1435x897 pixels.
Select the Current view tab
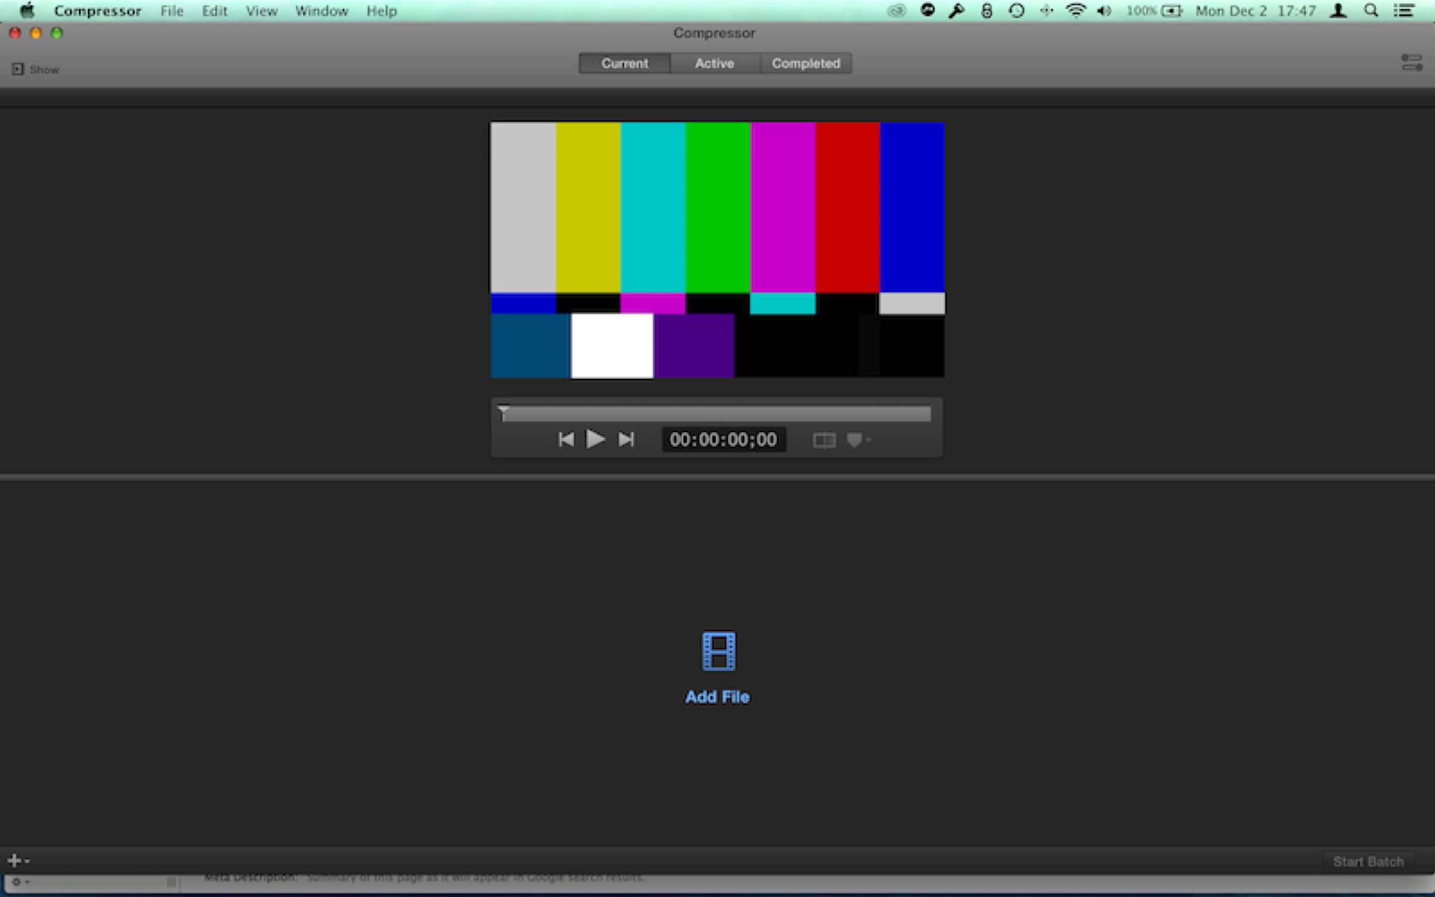[624, 64]
